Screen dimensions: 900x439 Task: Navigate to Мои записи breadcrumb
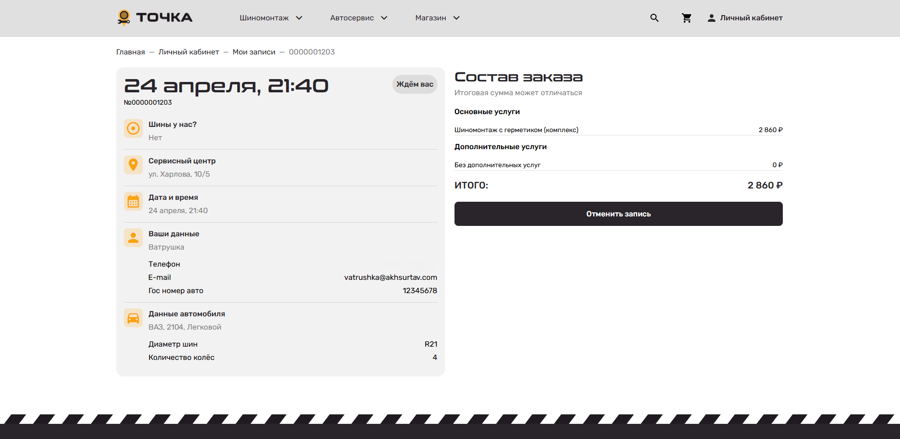tap(254, 52)
